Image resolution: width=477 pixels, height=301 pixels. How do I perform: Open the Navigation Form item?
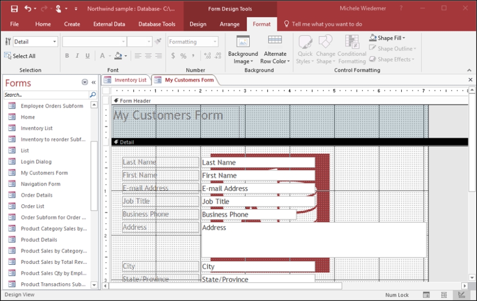pos(41,184)
